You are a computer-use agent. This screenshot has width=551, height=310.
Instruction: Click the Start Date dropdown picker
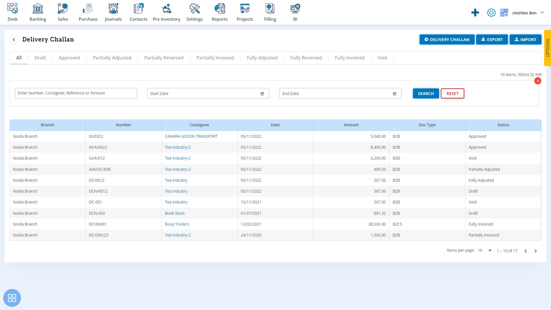pos(262,94)
